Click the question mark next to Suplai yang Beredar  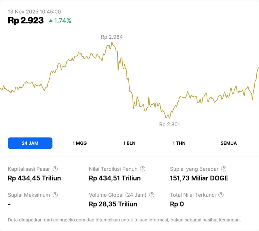tap(224, 169)
